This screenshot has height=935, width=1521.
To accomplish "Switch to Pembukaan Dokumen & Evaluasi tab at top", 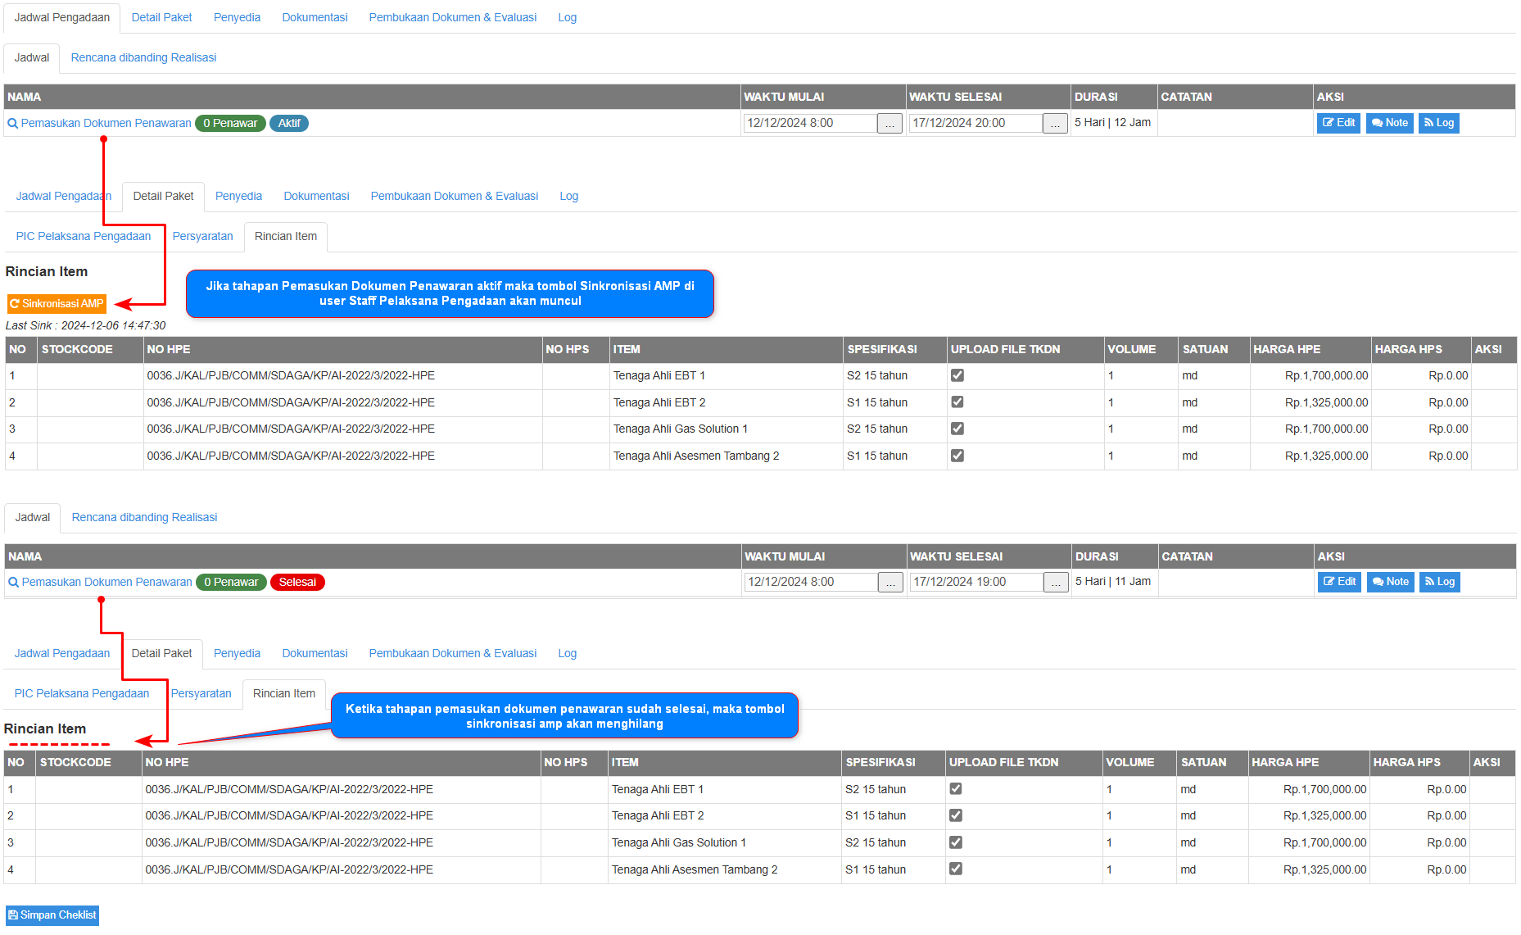I will (x=452, y=17).
